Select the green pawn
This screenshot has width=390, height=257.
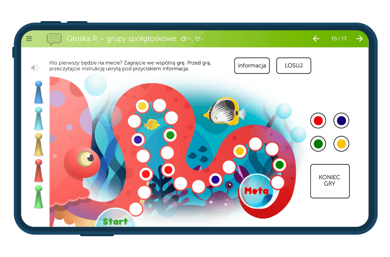[39, 197]
